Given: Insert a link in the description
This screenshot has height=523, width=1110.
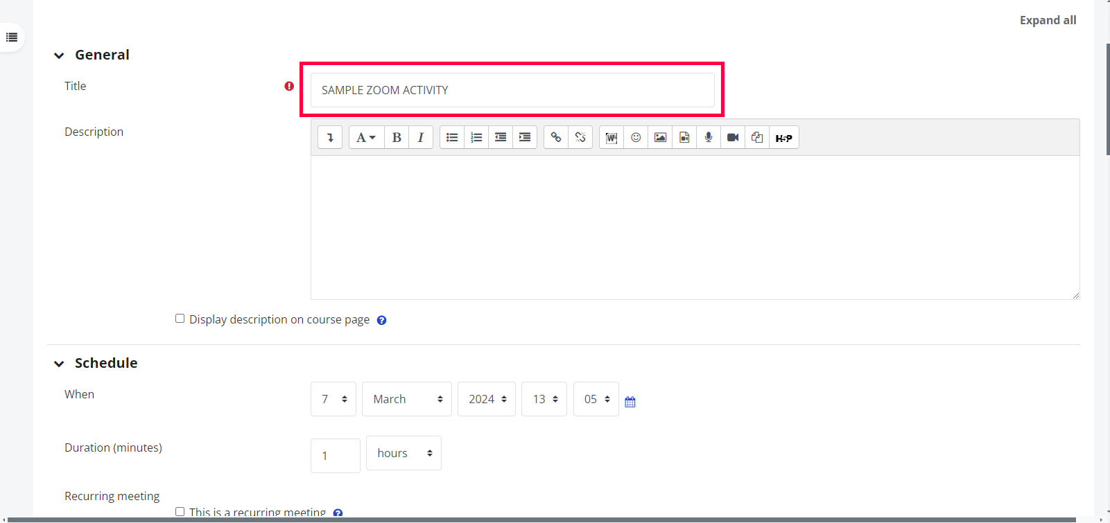Looking at the screenshot, I should click(x=556, y=137).
